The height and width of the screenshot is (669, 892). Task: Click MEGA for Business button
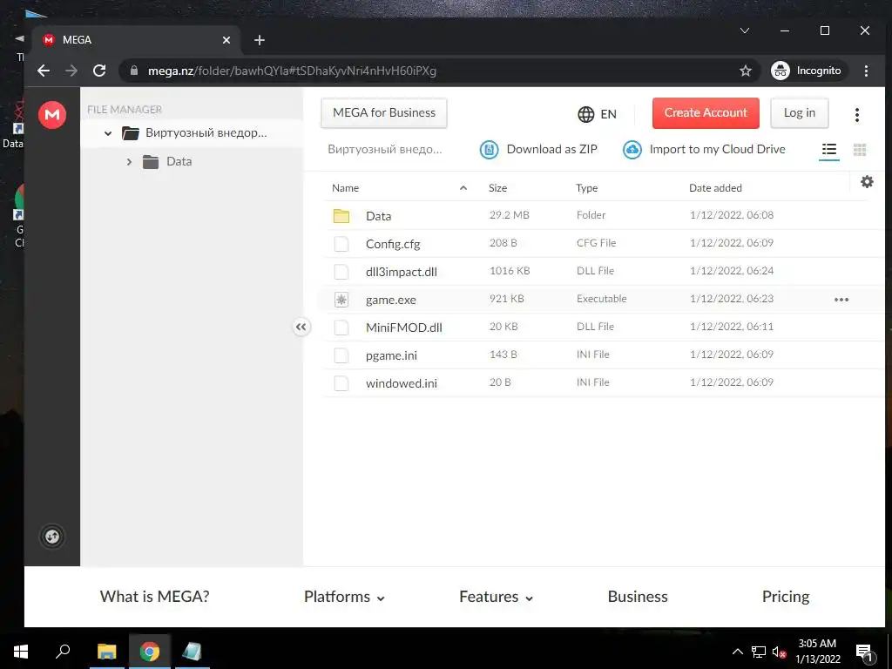pos(384,112)
